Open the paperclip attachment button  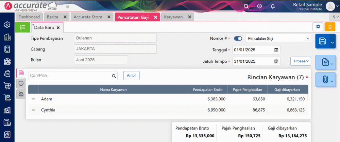(x=325, y=80)
